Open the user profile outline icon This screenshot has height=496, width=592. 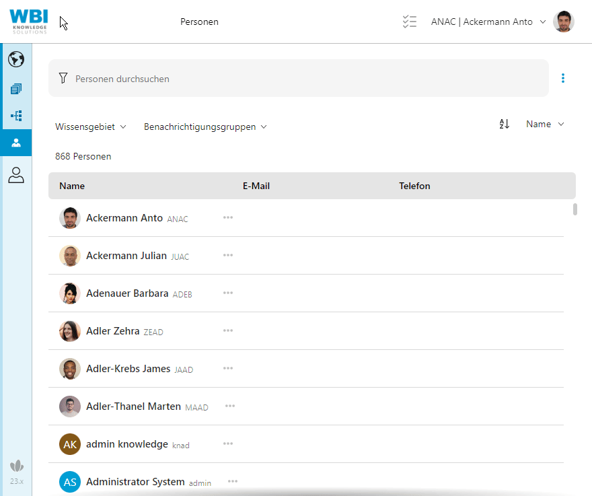pos(16,175)
